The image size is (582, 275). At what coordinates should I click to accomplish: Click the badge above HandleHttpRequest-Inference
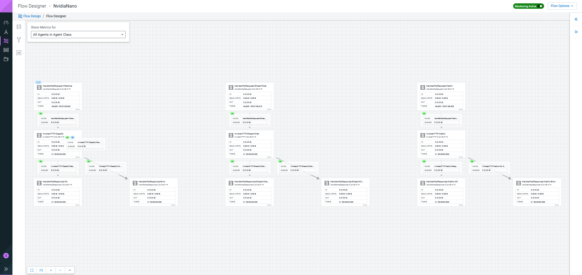[x=38, y=82]
